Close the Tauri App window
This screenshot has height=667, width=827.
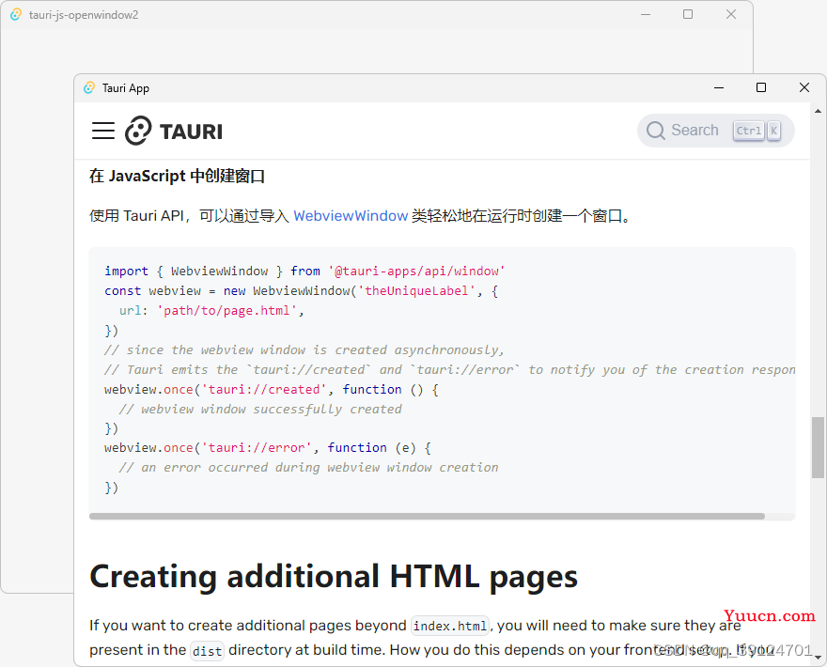(x=804, y=87)
